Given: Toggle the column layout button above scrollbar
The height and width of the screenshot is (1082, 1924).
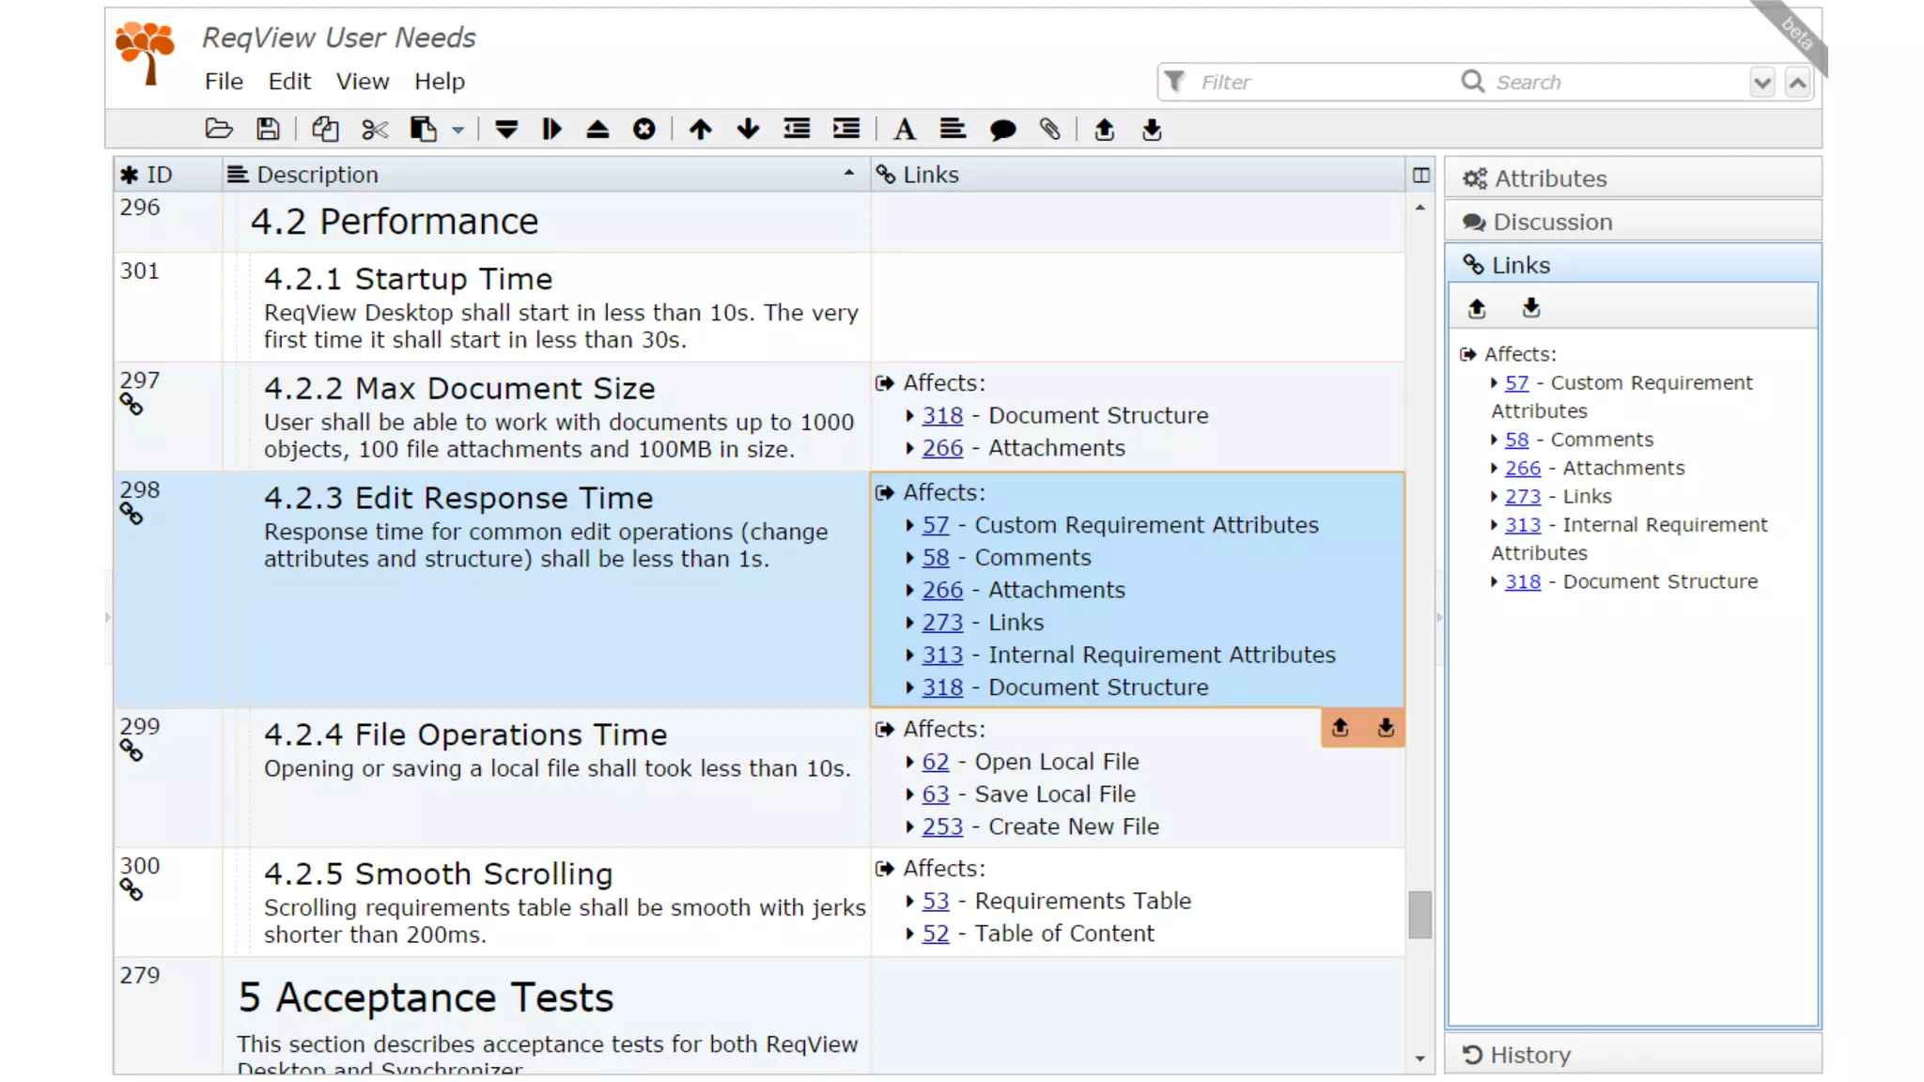Looking at the screenshot, I should point(1420,175).
